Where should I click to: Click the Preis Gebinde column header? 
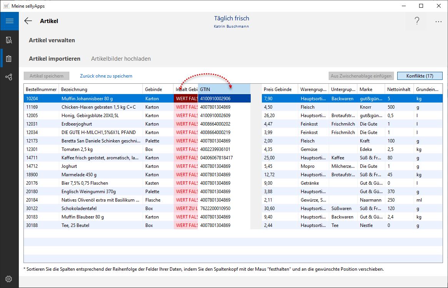(x=280, y=89)
